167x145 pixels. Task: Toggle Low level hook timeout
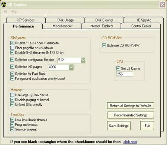pos(12,120)
